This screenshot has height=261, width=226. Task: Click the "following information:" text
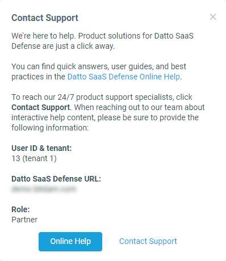[x=50, y=128]
